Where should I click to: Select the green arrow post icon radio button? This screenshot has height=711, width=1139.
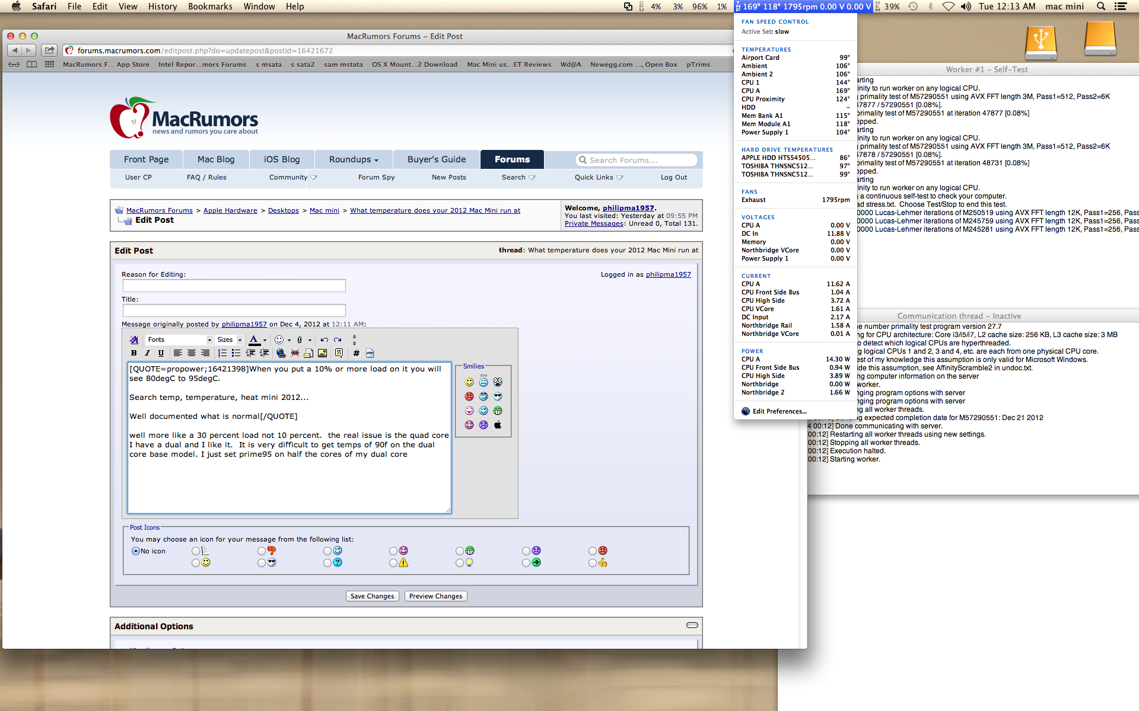[526, 563]
